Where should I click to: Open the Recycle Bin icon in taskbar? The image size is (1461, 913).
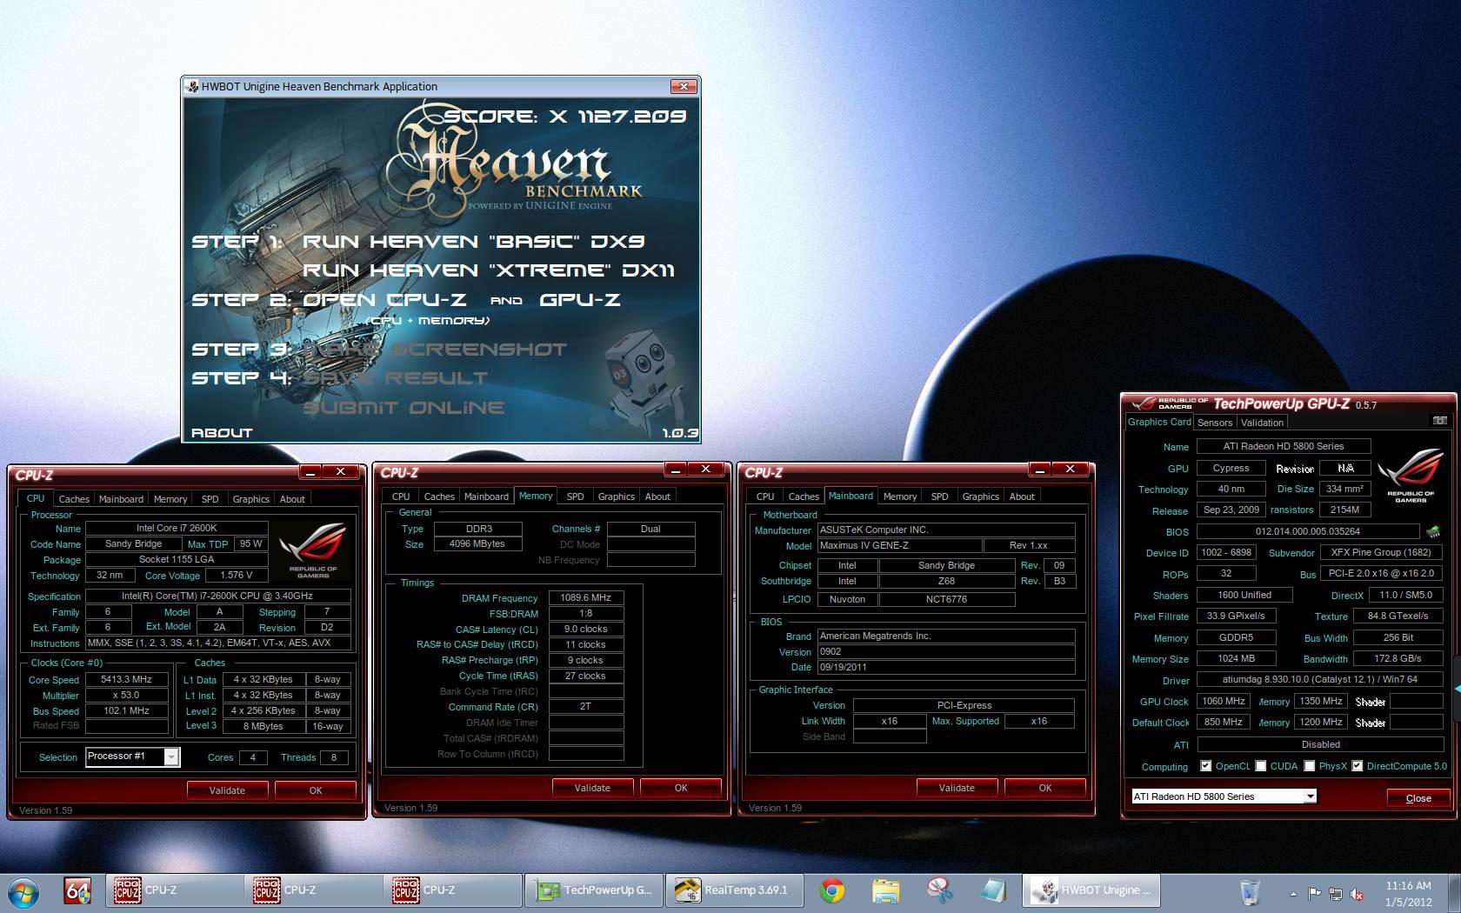[1250, 891]
